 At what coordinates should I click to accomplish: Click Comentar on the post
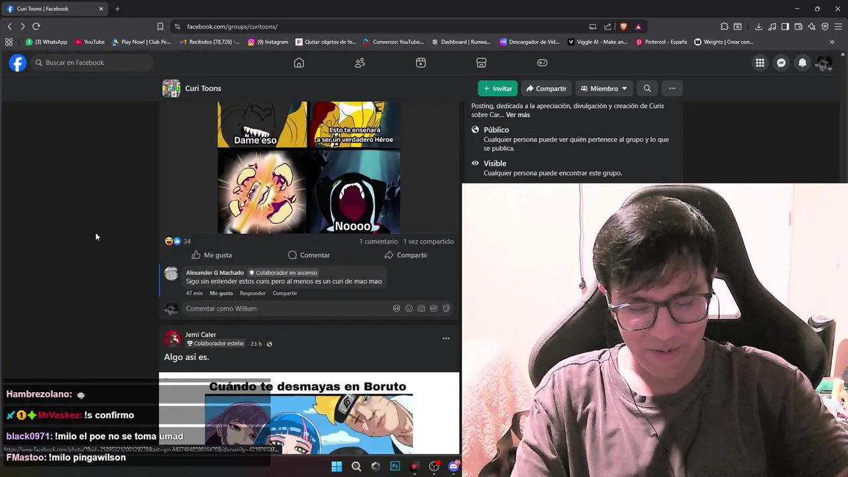309,255
